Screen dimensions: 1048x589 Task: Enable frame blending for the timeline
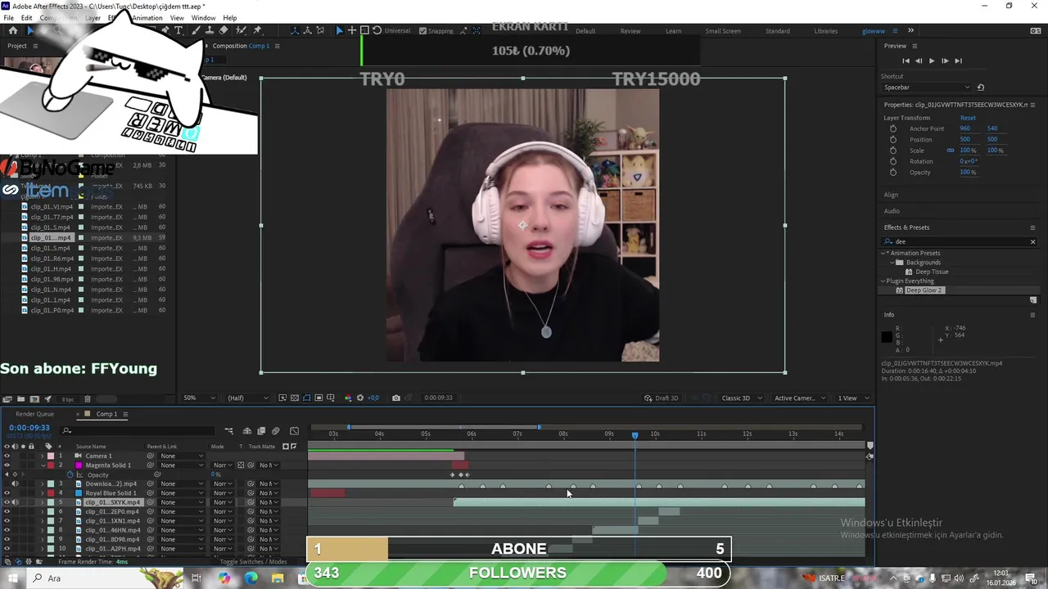point(261,431)
